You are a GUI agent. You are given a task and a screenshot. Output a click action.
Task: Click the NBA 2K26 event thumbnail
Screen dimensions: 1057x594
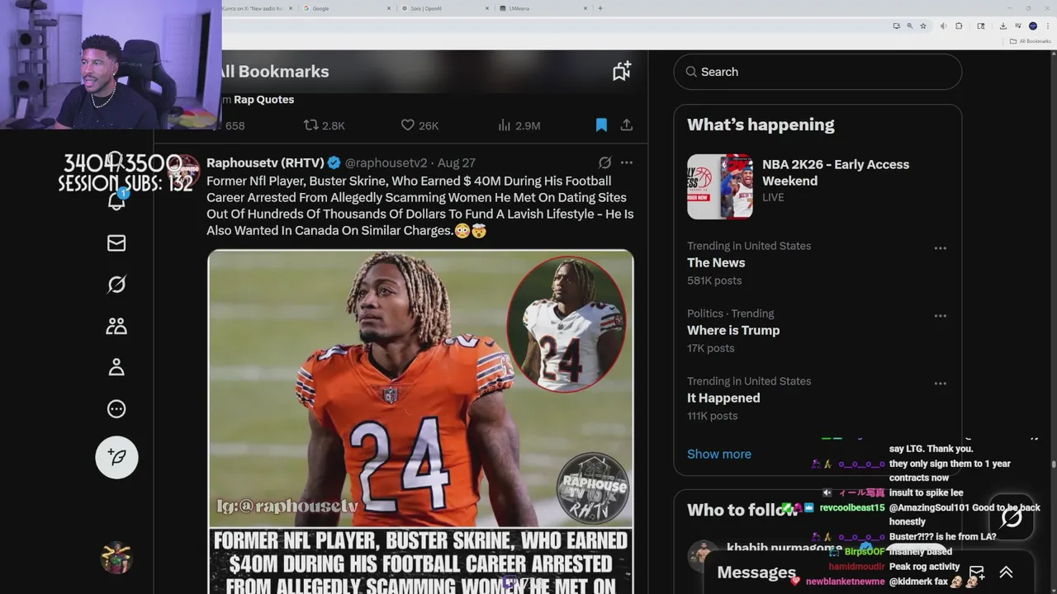(x=720, y=186)
